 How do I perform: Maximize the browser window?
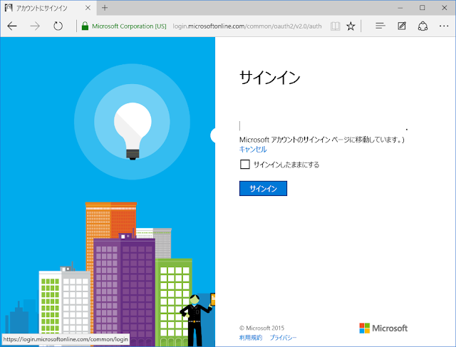tap(423, 8)
